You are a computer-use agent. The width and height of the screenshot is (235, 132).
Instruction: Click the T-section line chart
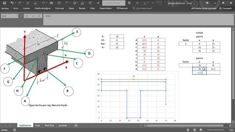[137, 97]
